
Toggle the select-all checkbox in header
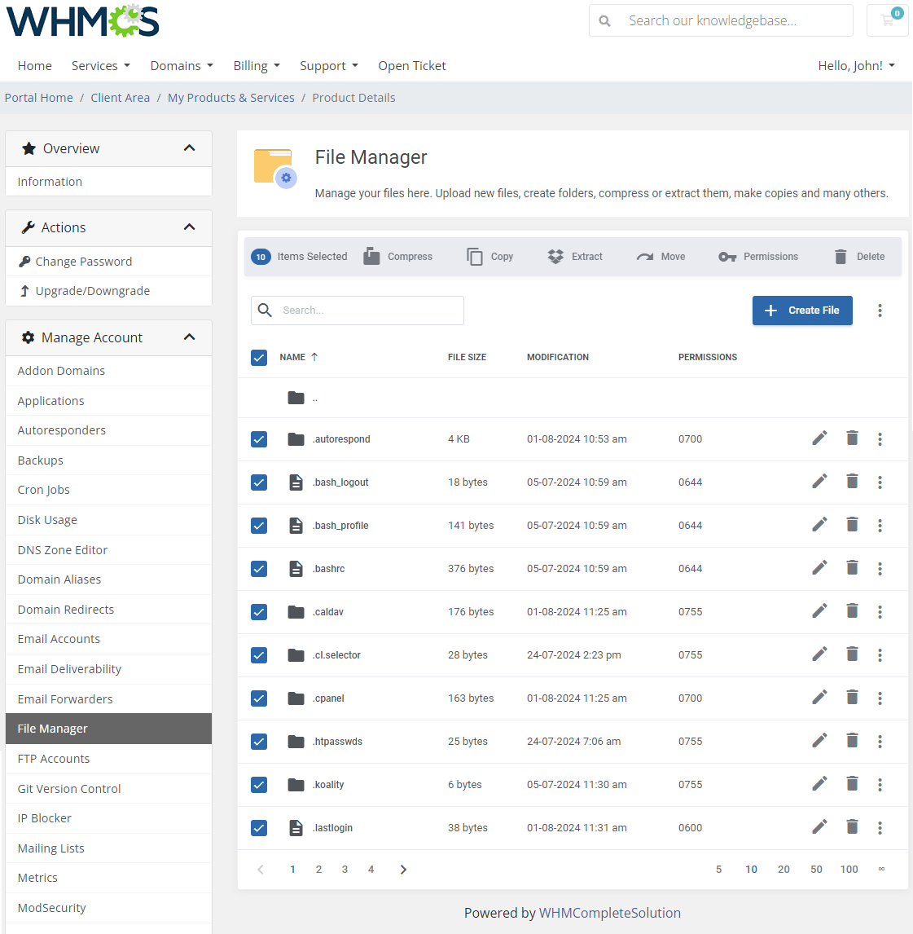(259, 358)
